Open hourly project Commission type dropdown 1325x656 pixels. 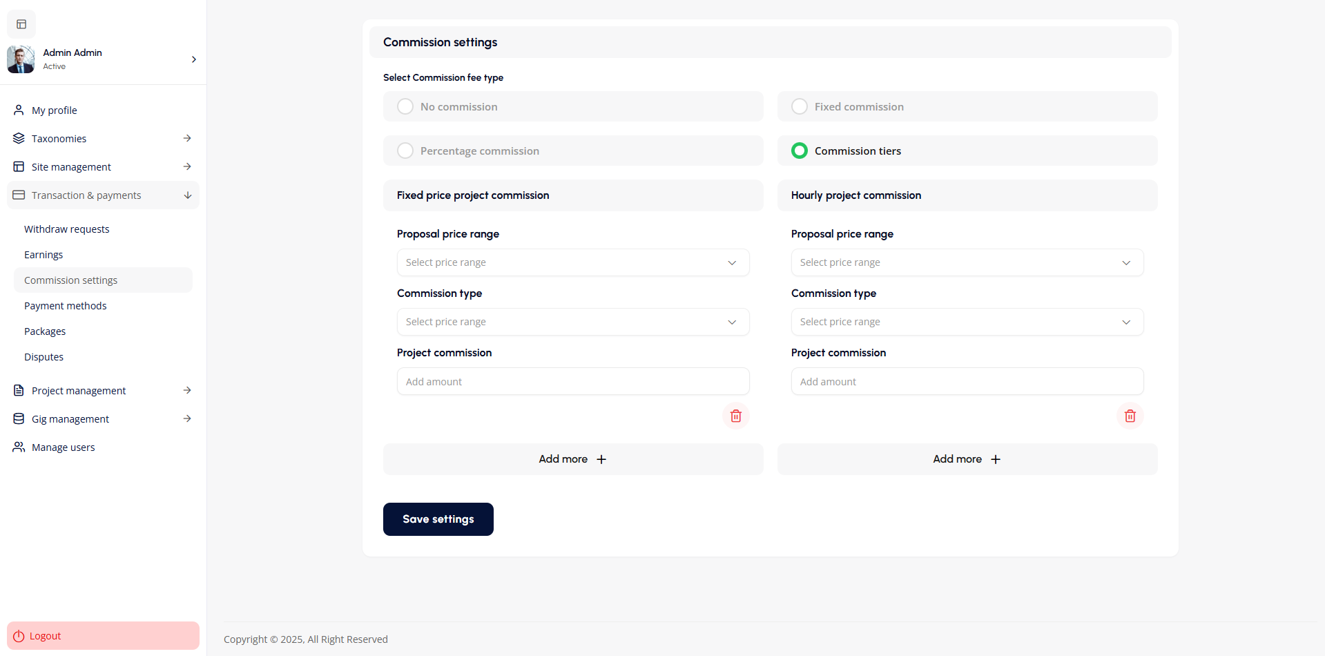tap(967, 322)
